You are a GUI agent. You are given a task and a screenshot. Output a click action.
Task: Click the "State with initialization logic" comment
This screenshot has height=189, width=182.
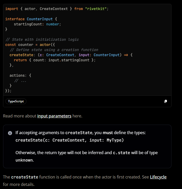(x=42, y=39)
